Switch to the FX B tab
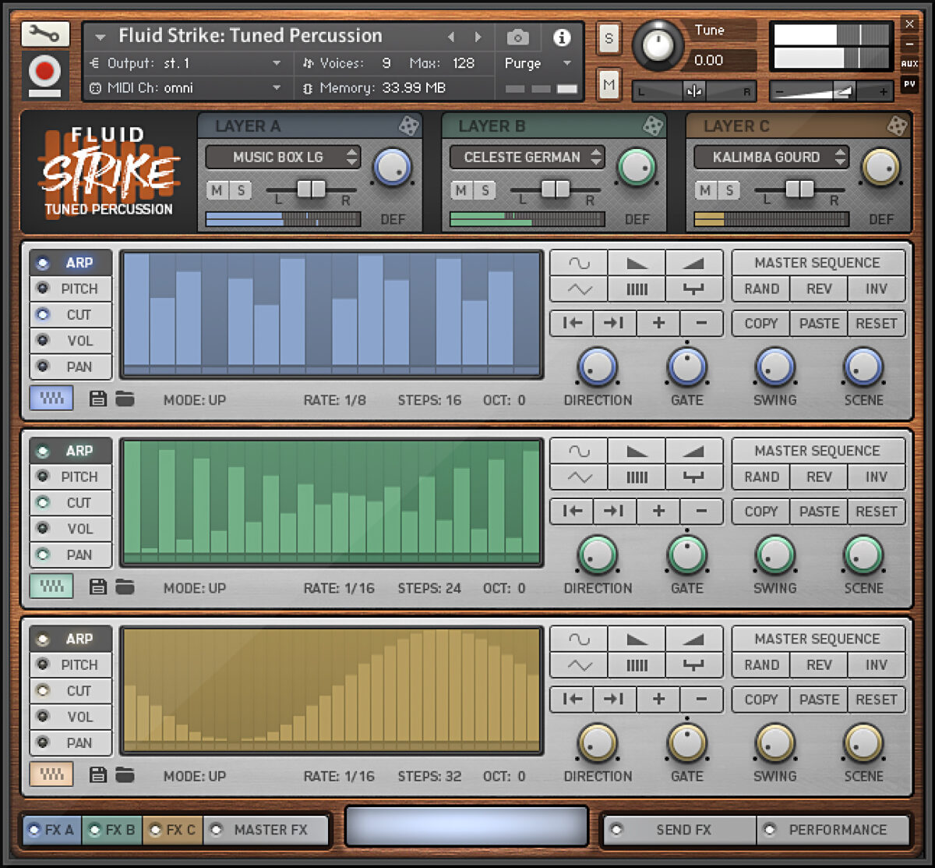 pyautogui.click(x=111, y=830)
